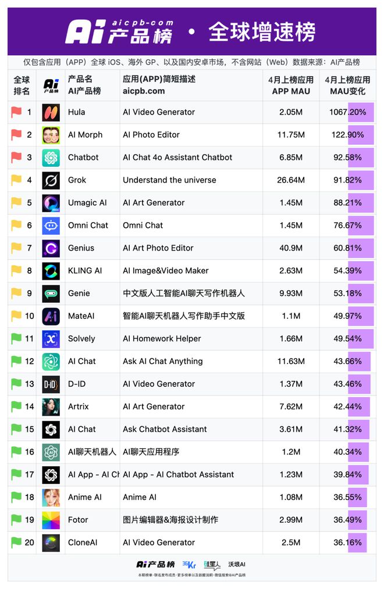Click the 1067.20% growth bar for Hula
384x589 pixels.
coord(361,112)
